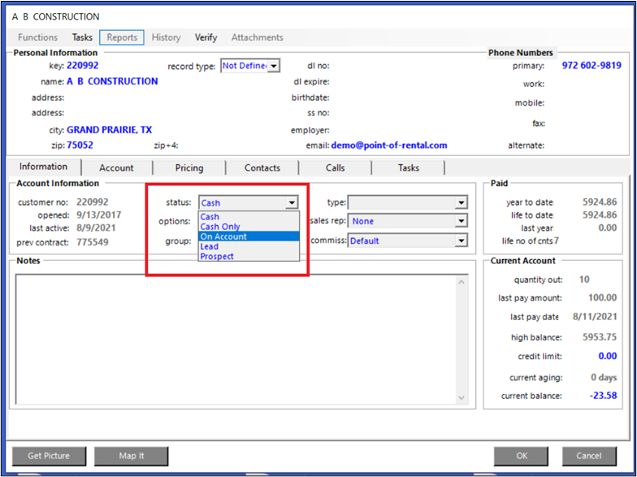Image resolution: width=637 pixels, height=477 pixels.
Task: Expand the sales rep dropdown
Action: [461, 221]
